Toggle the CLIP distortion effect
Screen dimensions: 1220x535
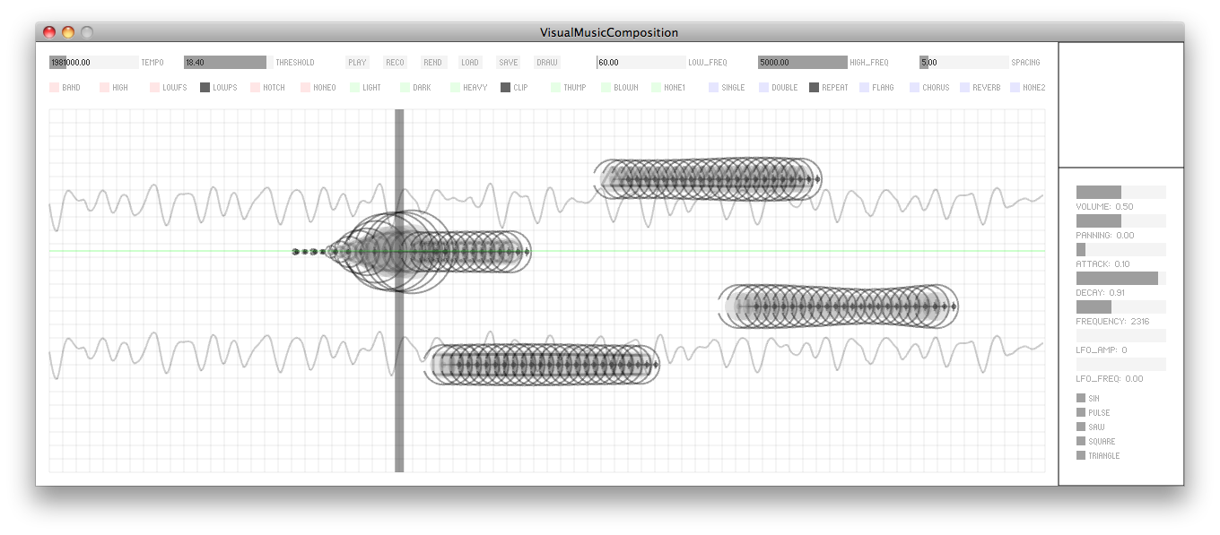504,87
